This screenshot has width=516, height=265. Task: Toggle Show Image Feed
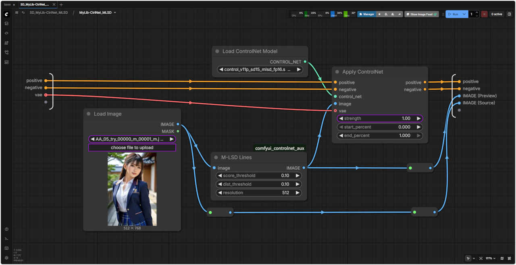pyautogui.click(x=422, y=14)
